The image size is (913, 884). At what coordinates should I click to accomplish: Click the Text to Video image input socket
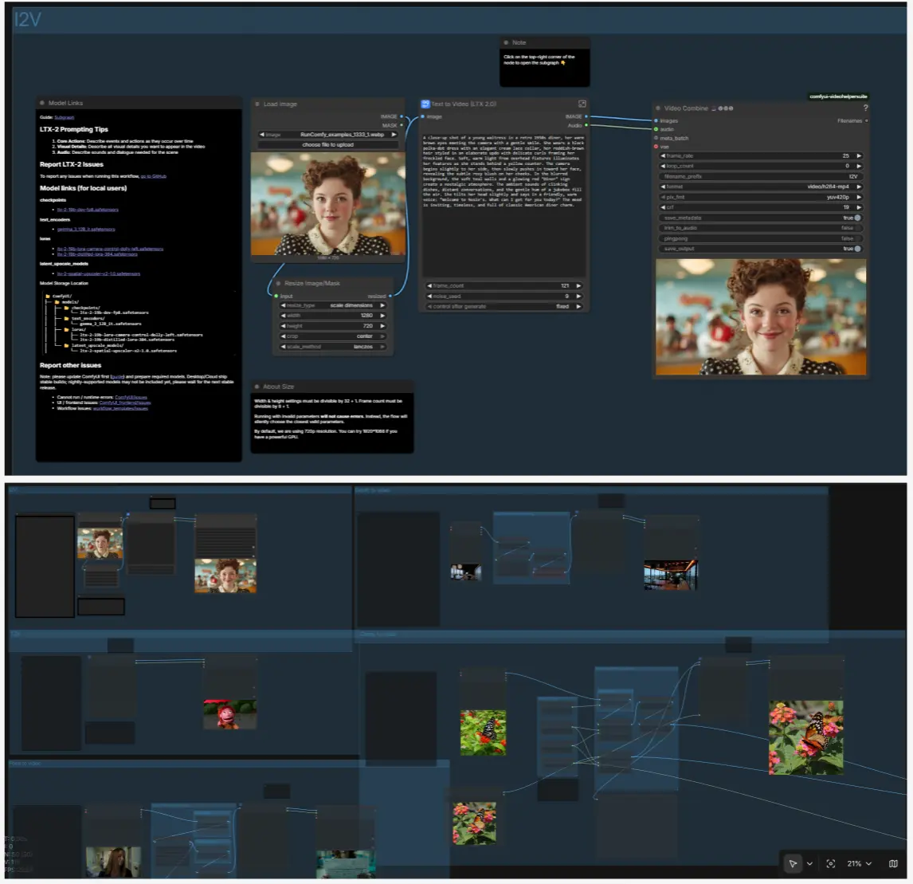click(423, 116)
